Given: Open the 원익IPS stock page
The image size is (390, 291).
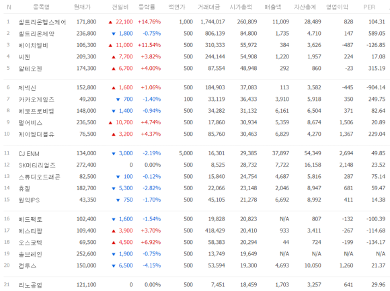Looking at the screenshot, I should (x=29, y=200).
